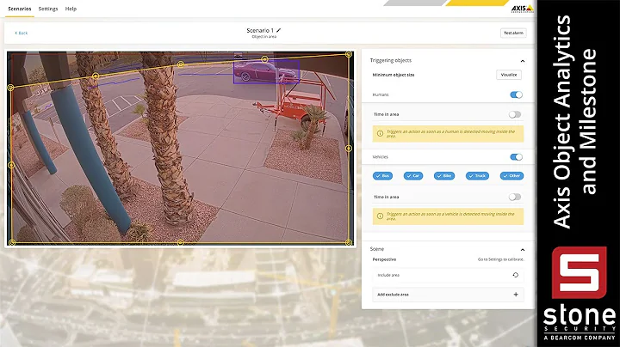Click the Include area row label
620x347 pixels.
(388, 275)
